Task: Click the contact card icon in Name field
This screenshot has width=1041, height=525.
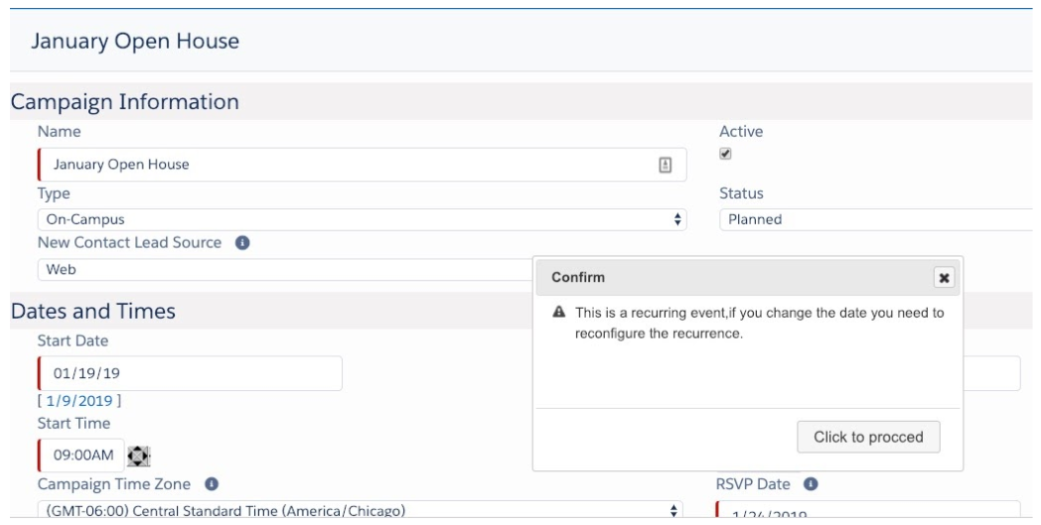Action: pos(666,165)
